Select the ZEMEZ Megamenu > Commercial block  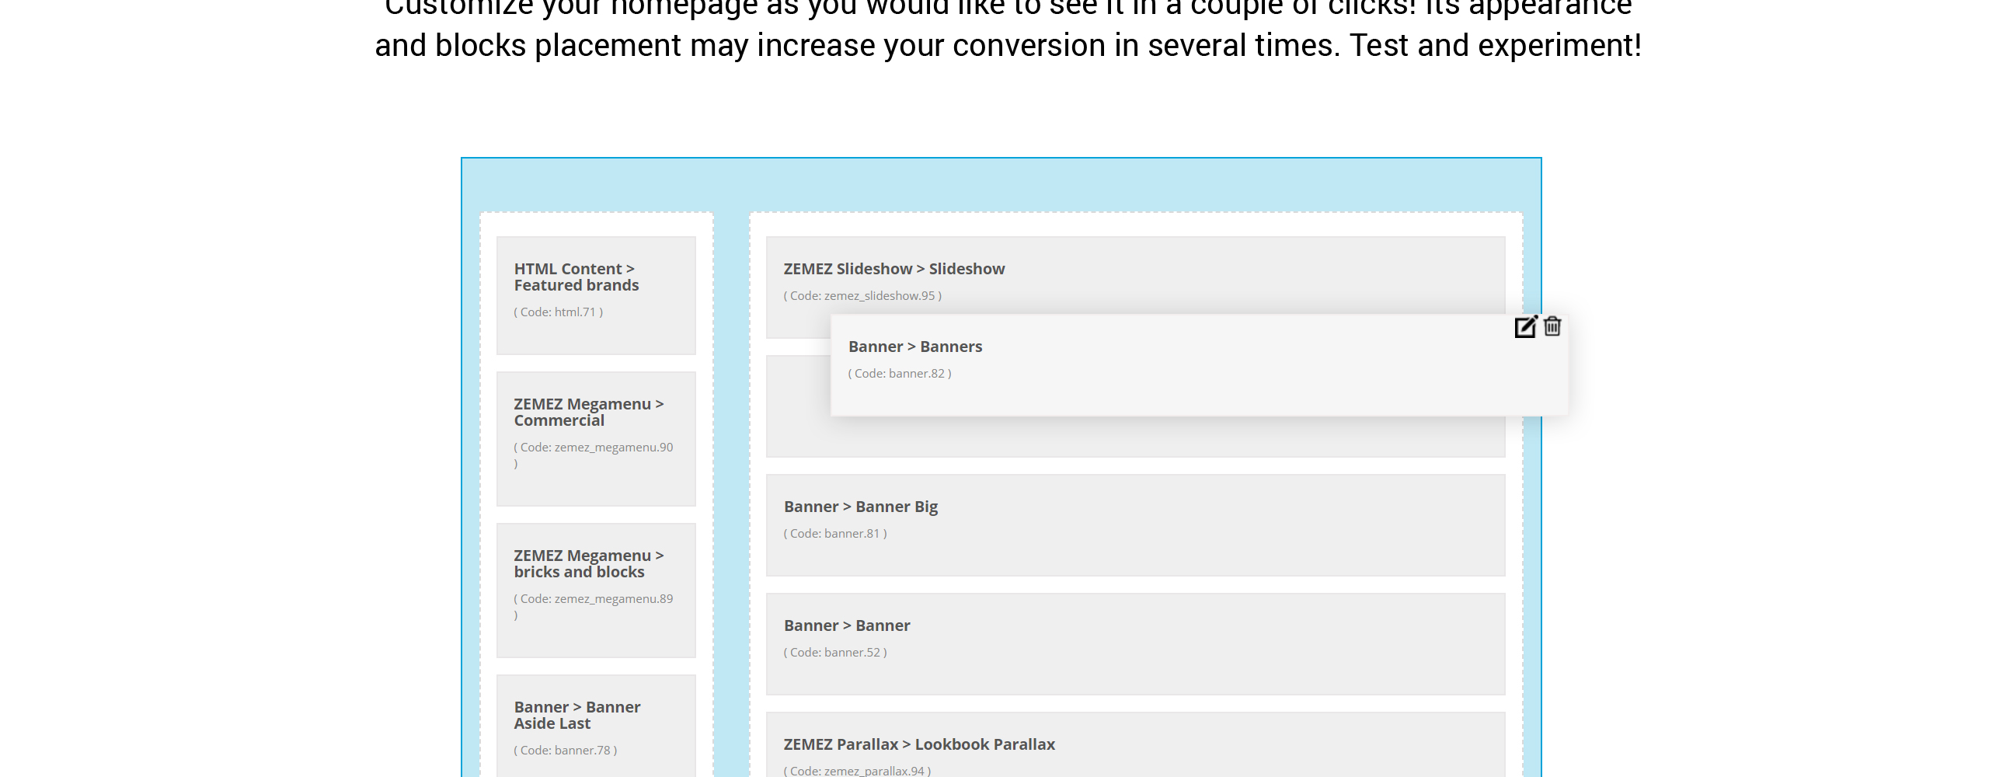pyautogui.click(x=596, y=439)
